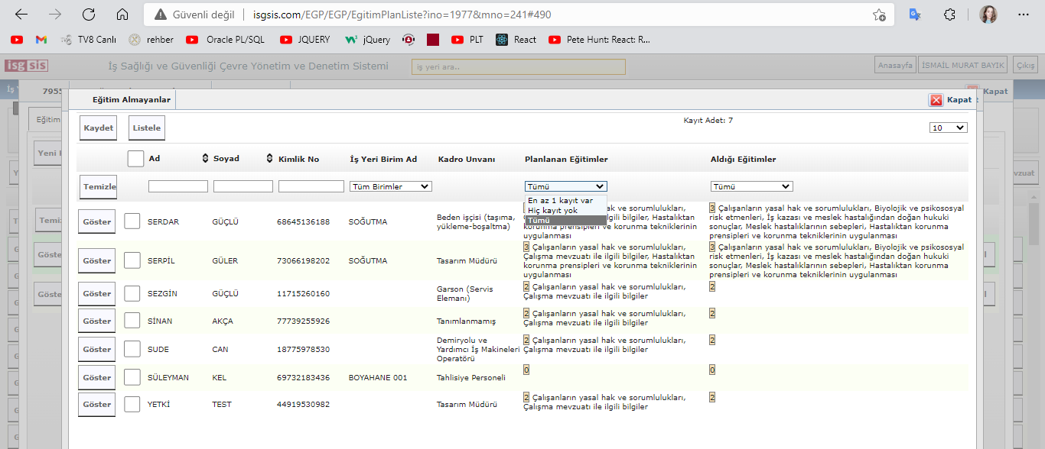Click the Listele button
The height and width of the screenshot is (449, 1045).
point(147,128)
